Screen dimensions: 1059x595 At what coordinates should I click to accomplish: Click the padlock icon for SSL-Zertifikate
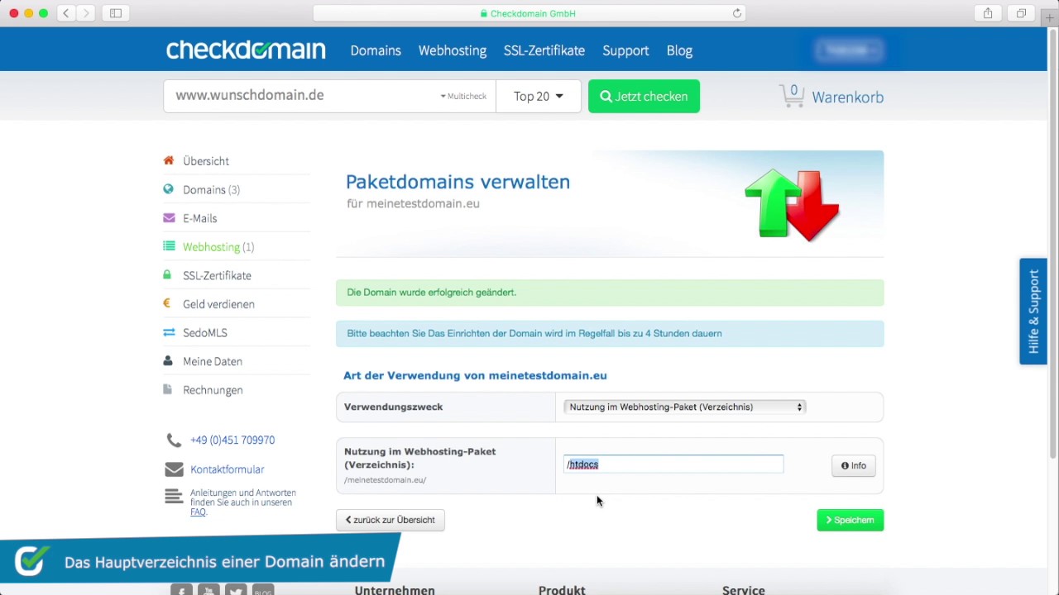coord(169,275)
